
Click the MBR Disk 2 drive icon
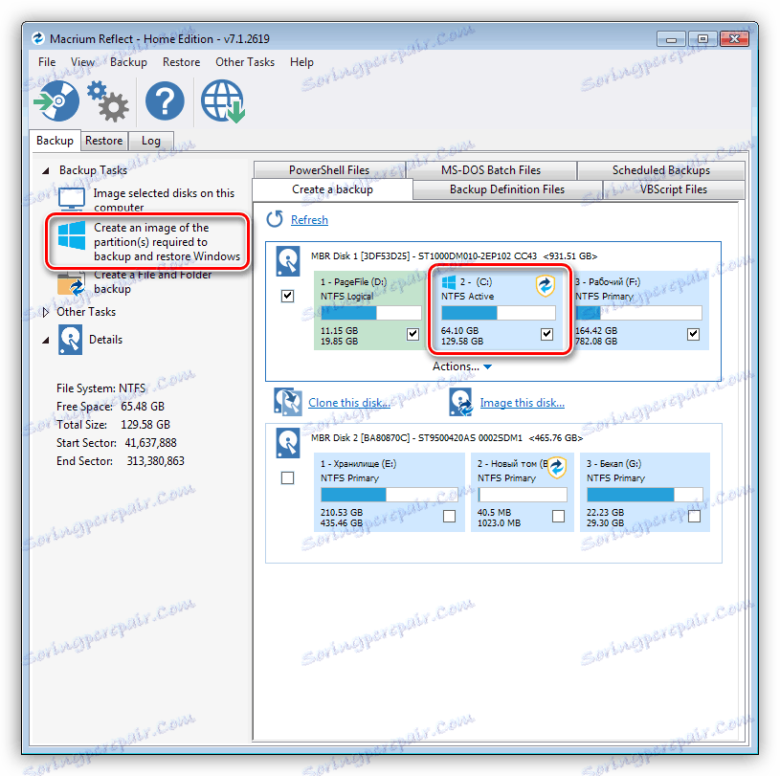coord(288,443)
